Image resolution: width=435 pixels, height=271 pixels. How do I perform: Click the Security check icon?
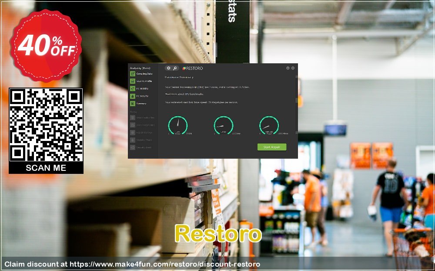click(133, 148)
